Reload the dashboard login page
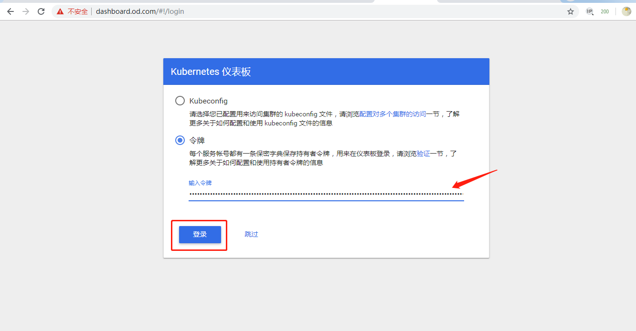636x331 pixels. click(x=41, y=11)
